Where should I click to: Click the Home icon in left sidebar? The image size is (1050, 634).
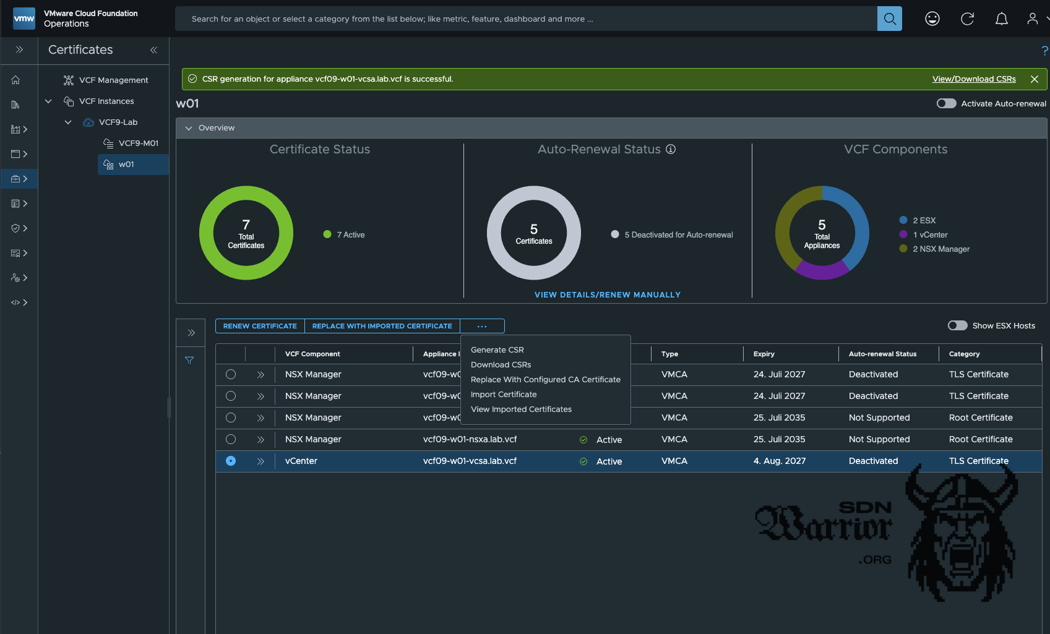pos(16,80)
